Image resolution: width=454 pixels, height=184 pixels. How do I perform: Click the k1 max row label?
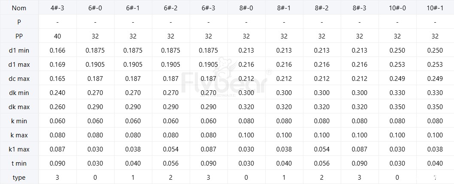pyautogui.click(x=19, y=149)
